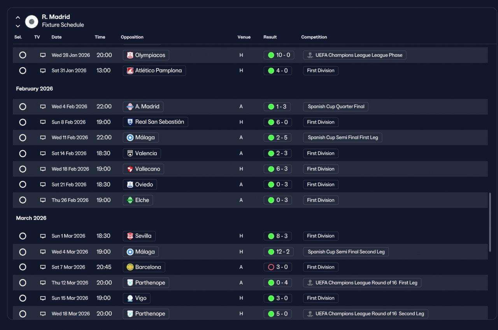Select the Barcelona fixture radio button
This screenshot has width=498, height=330.
point(23,267)
